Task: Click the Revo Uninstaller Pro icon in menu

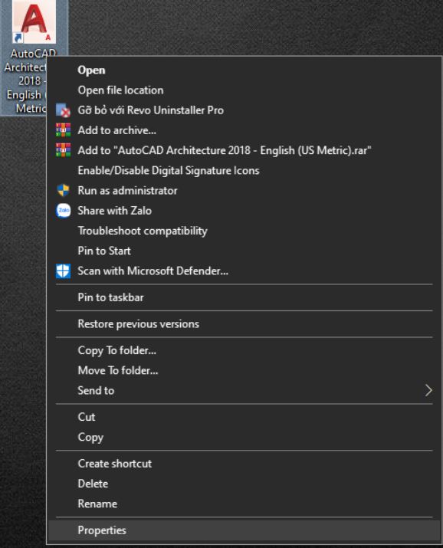Action: click(64, 110)
